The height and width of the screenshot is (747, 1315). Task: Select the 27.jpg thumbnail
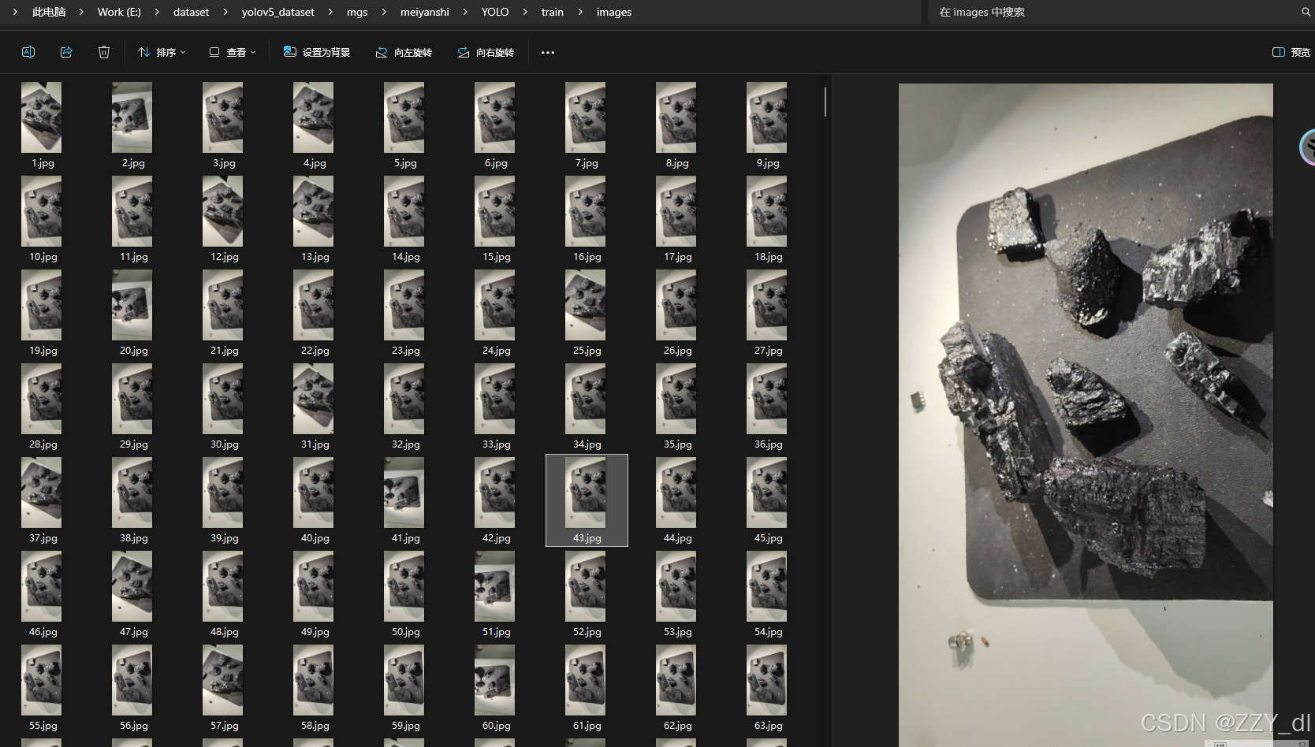pyautogui.click(x=766, y=305)
